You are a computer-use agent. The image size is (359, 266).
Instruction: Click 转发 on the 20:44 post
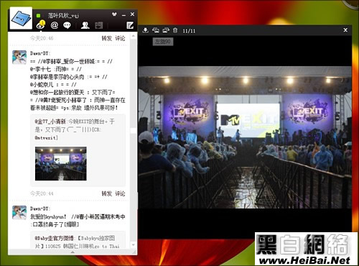tap(106, 193)
